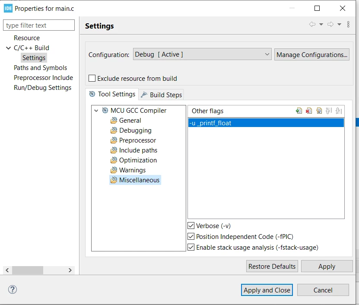Collapse the C/C++ Build tree node
359x305 pixels.
8,48
